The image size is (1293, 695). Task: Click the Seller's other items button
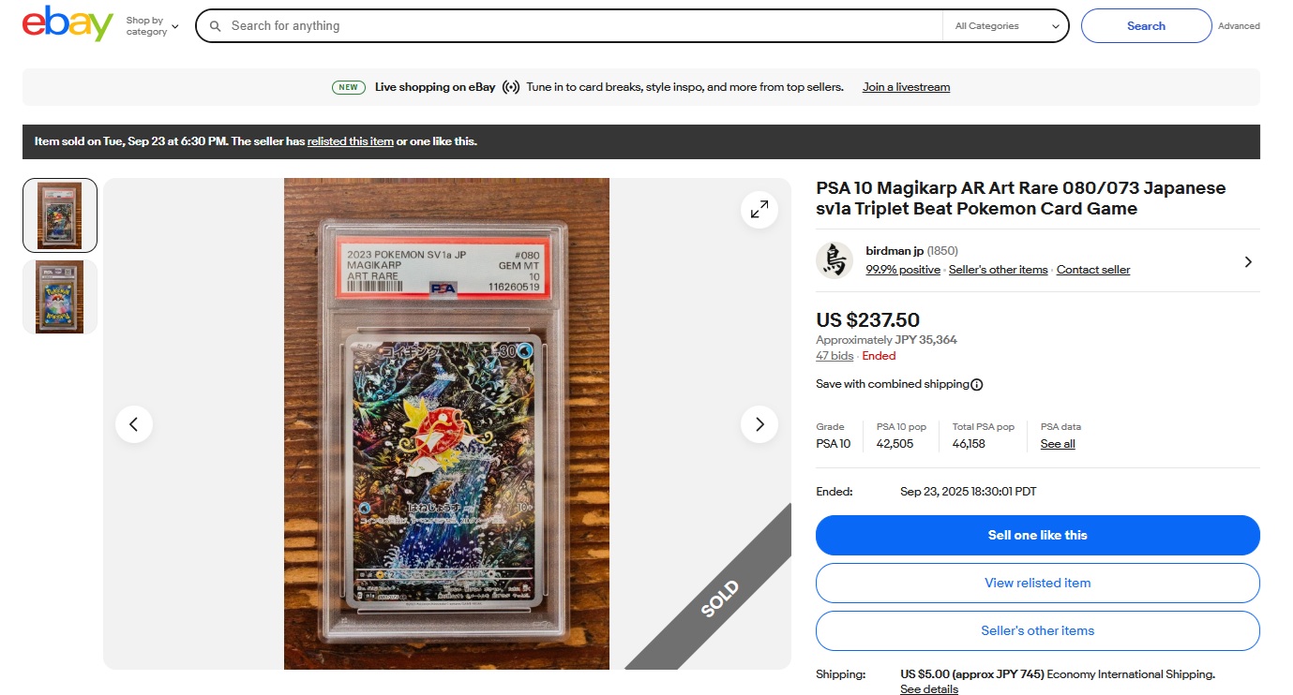coord(1038,630)
